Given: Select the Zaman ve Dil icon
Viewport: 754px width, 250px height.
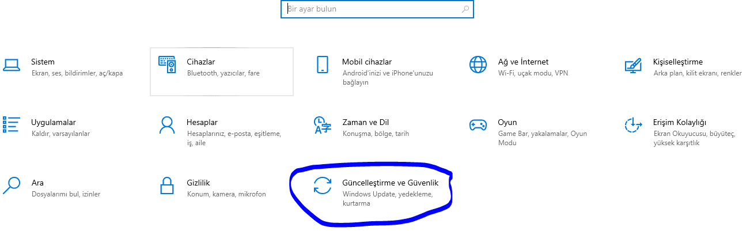Looking at the screenshot, I should click(322, 125).
